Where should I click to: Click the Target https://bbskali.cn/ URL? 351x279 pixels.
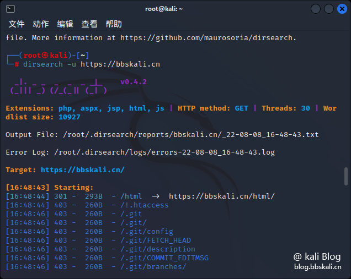[83, 170]
